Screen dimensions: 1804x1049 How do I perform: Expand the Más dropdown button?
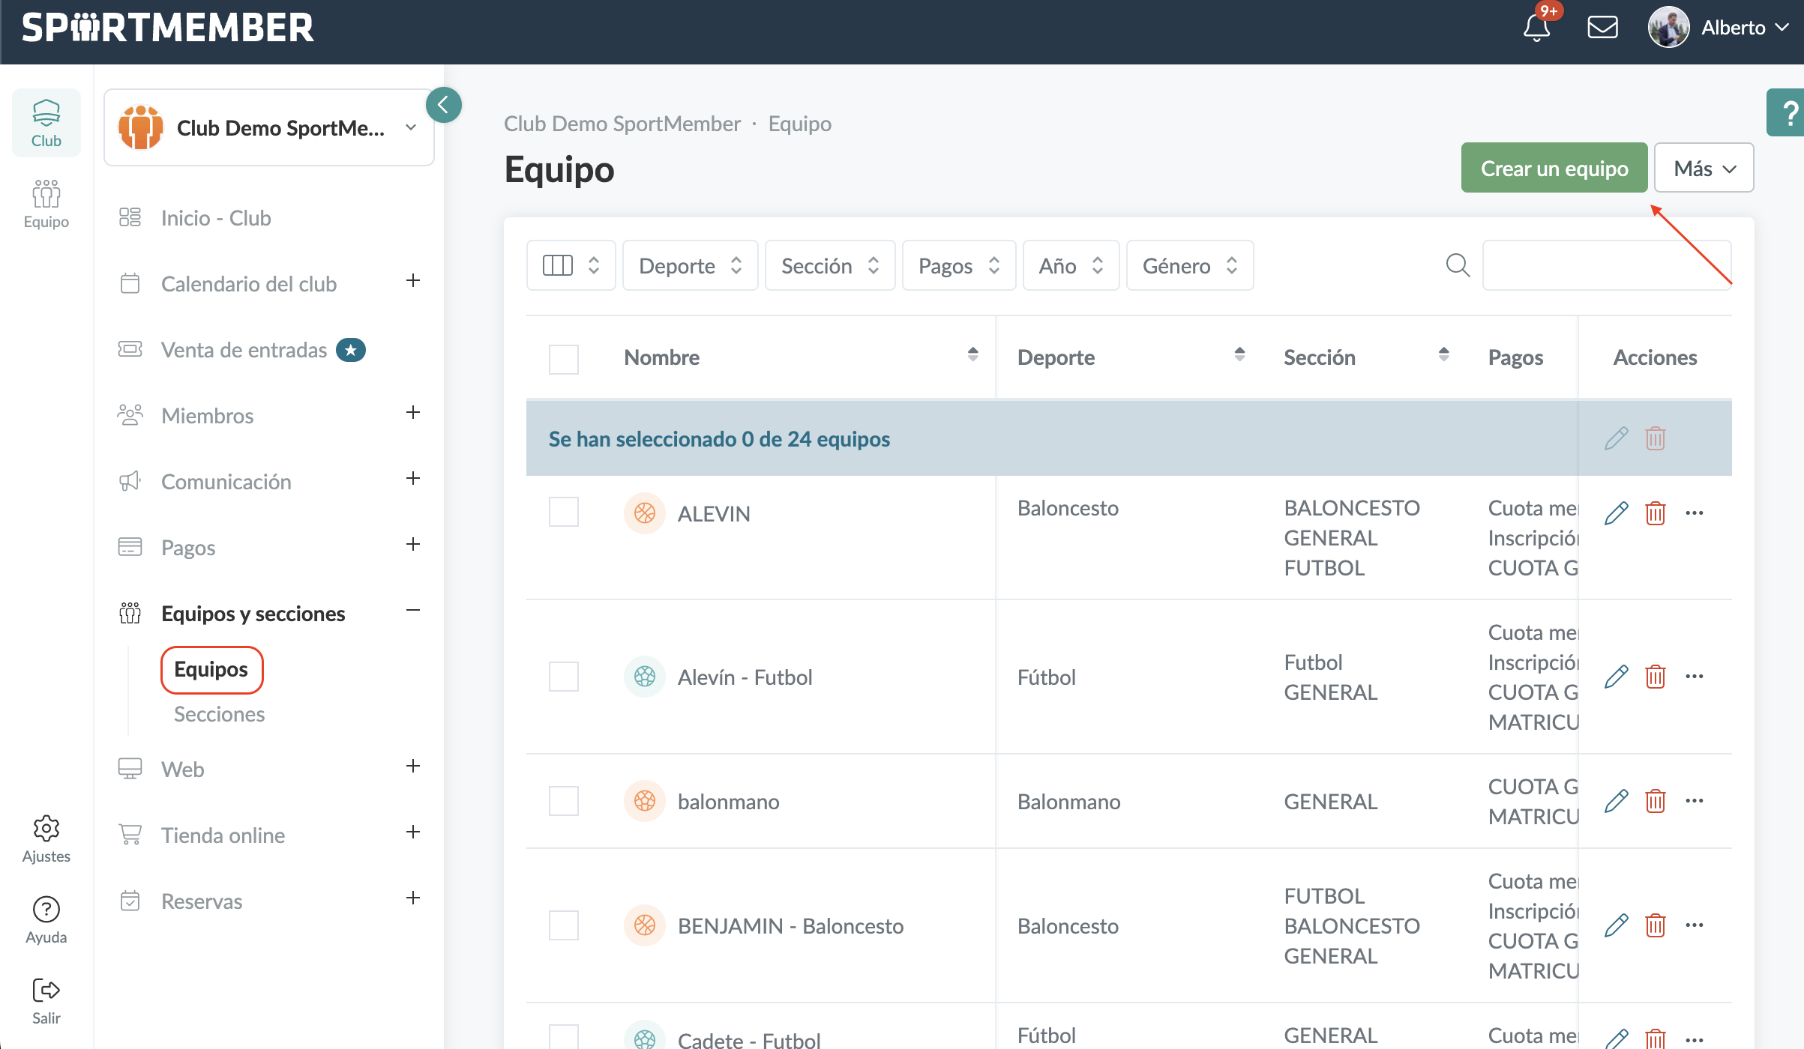click(1704, 168)
